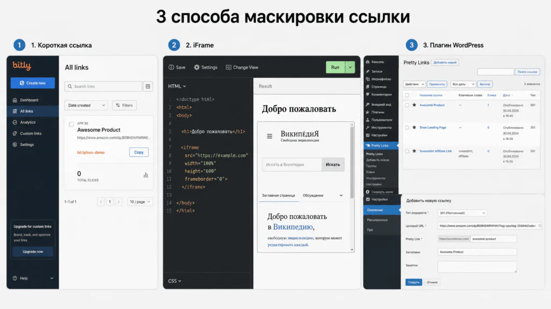Open the Все даты dropdown

463,84
